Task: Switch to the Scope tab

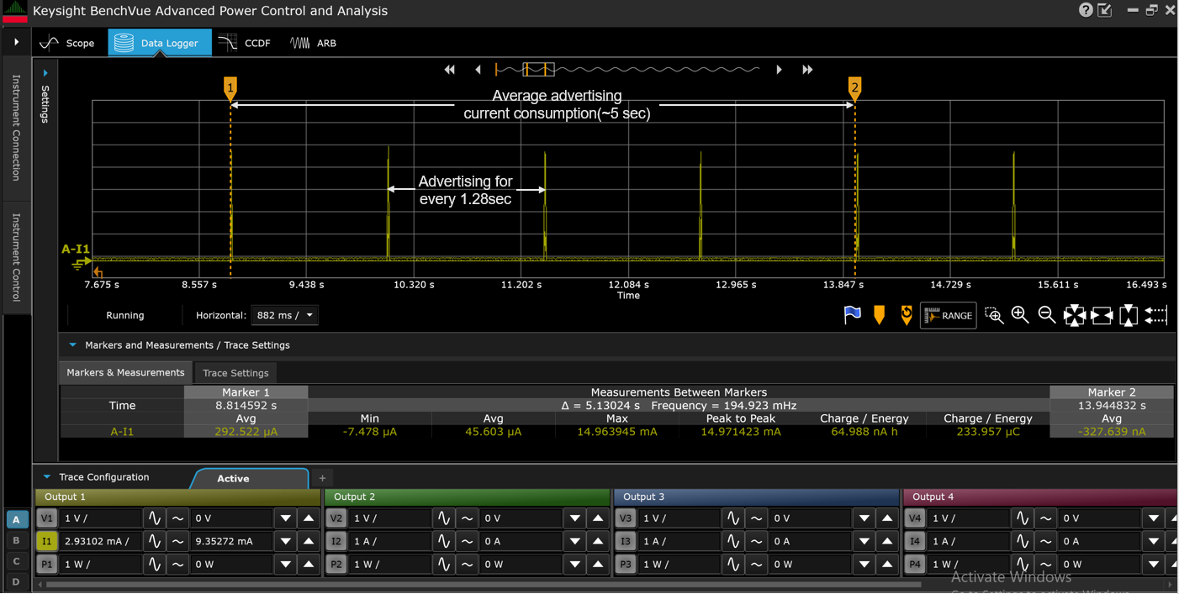Action: (68, 43)
